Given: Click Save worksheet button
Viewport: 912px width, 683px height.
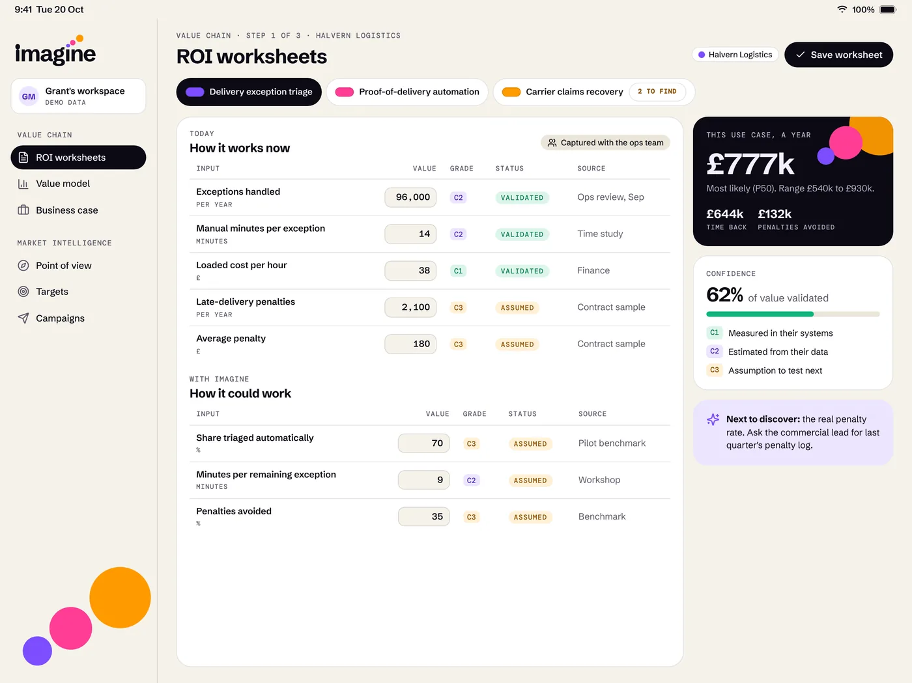Looking at the screenshot, I should [x=838, y=55].
